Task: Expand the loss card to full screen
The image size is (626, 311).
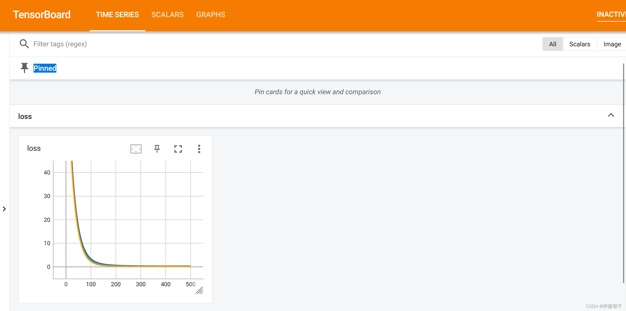Action: tap(178, 149)
